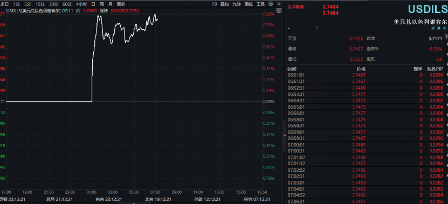Set a price alert with bell icon
Screen dimensions: 448x204
coord(439,28)
